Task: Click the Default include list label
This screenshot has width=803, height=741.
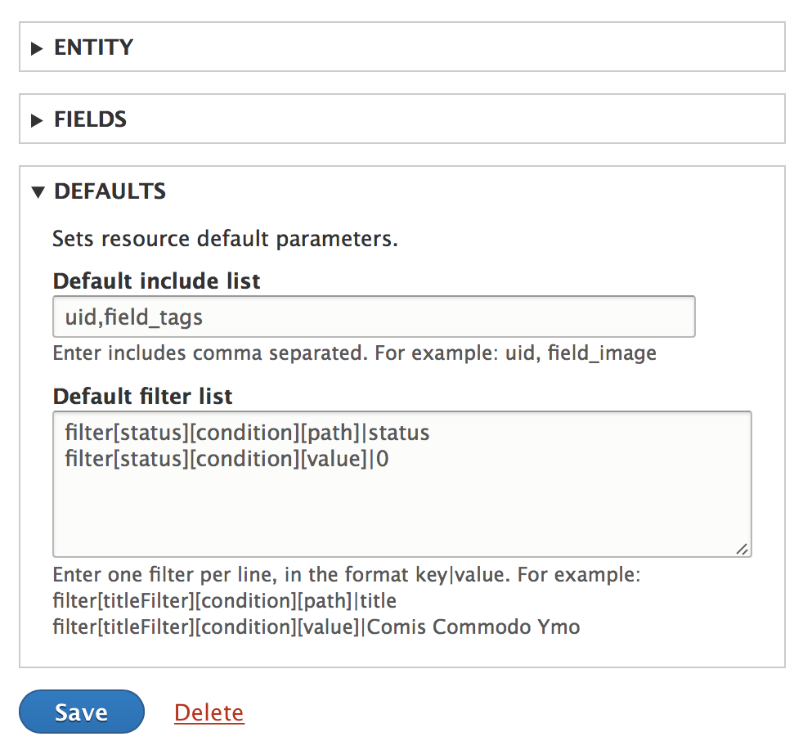Action: point(155,281)
